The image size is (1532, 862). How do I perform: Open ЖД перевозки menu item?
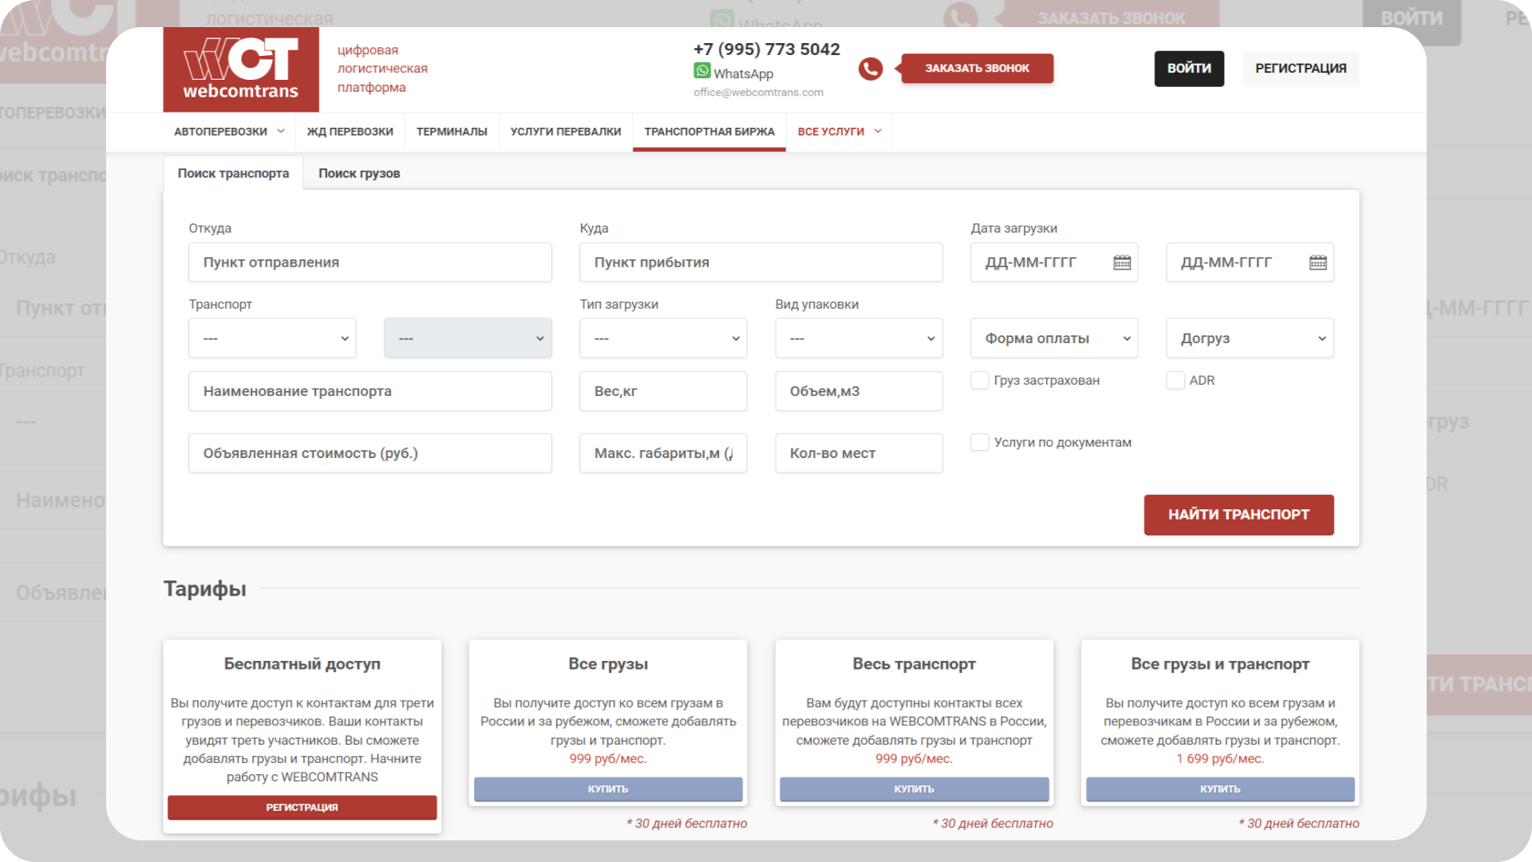(350, 132)
